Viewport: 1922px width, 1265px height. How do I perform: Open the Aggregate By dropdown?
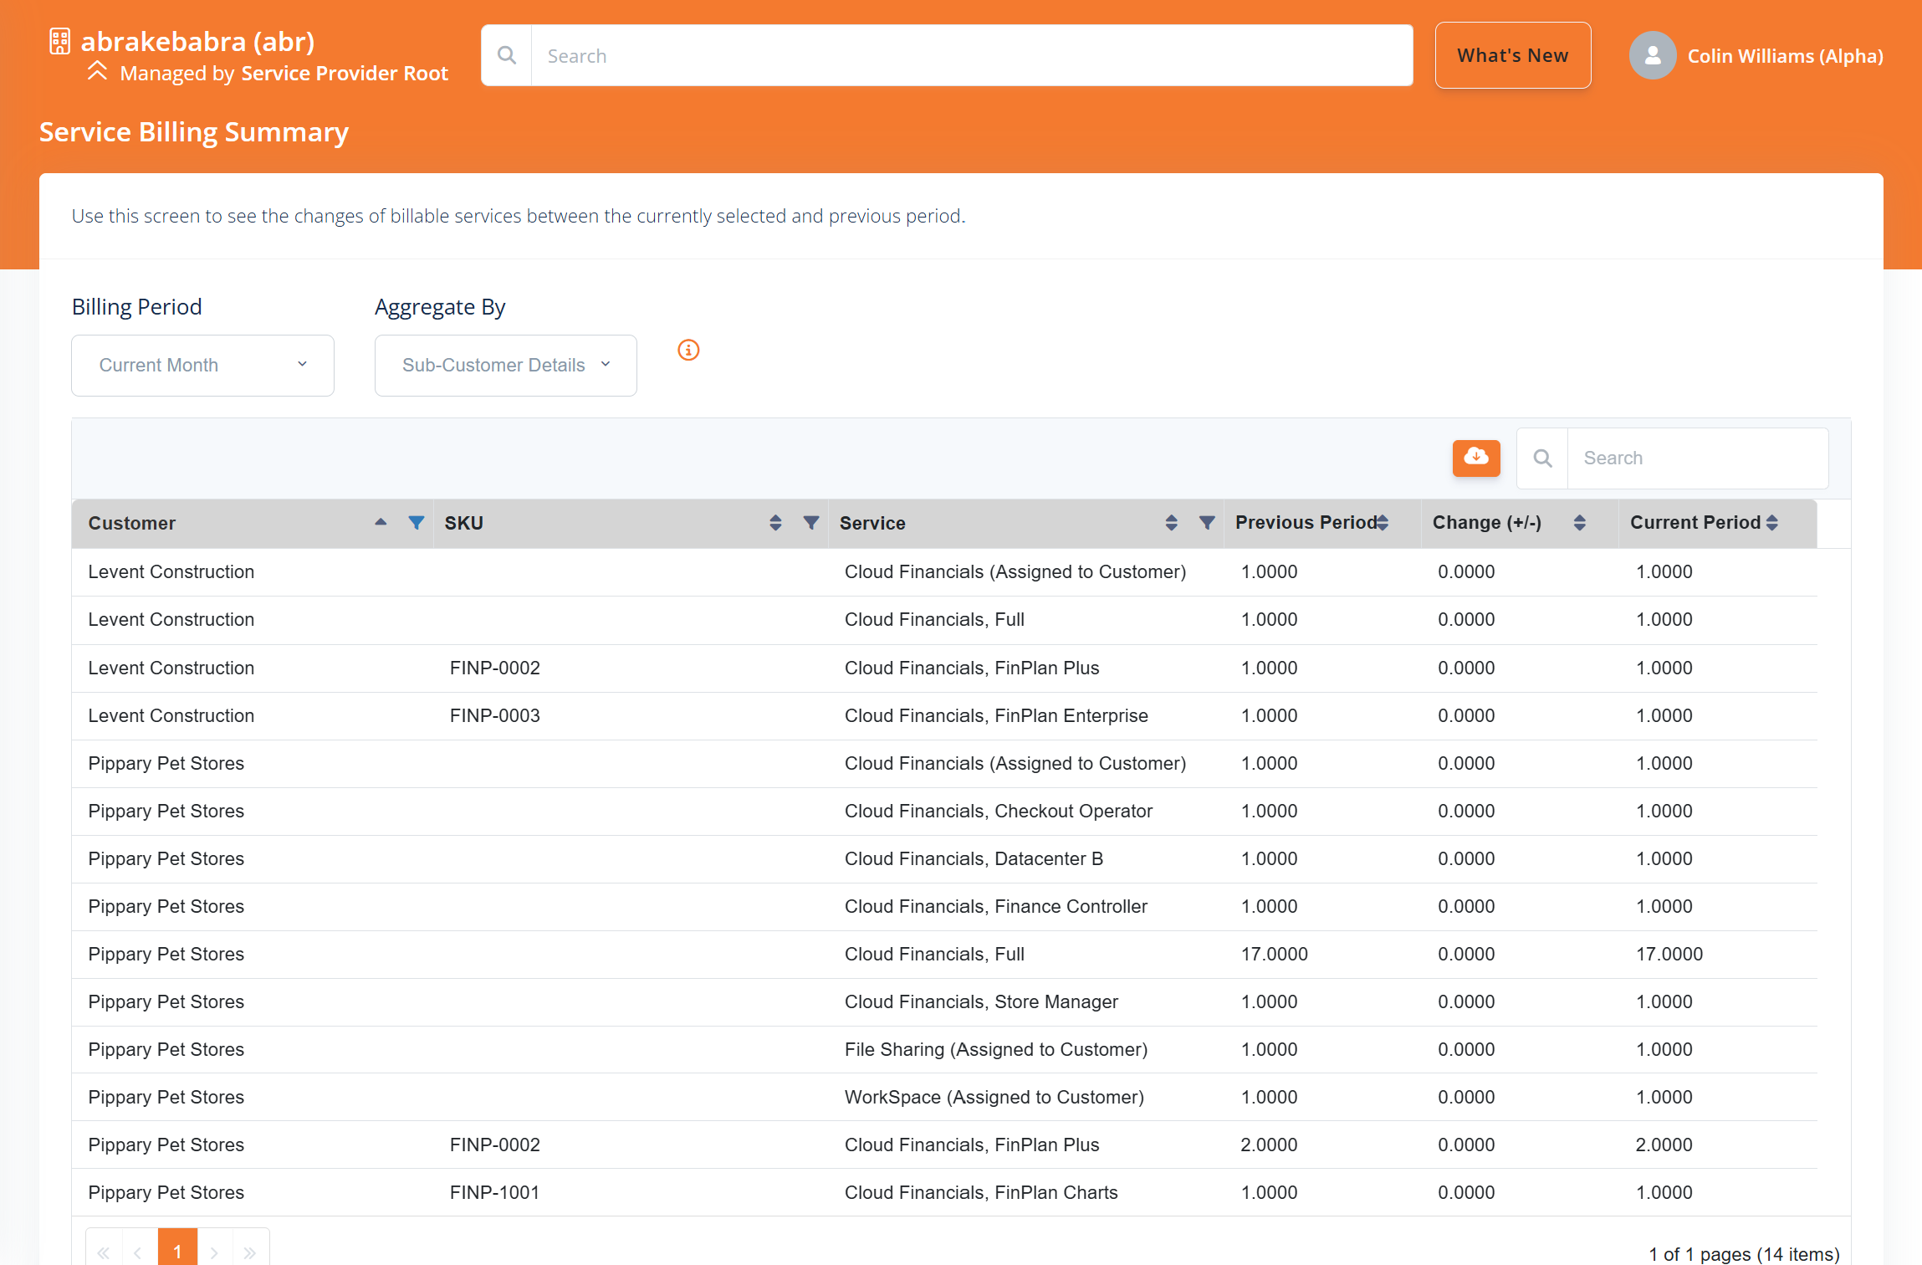(505, 365)
